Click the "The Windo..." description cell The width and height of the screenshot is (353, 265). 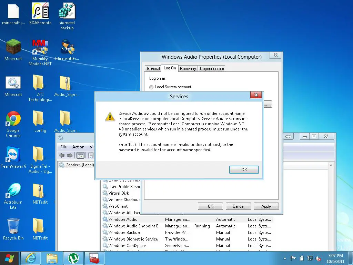[x=176, y=239]
